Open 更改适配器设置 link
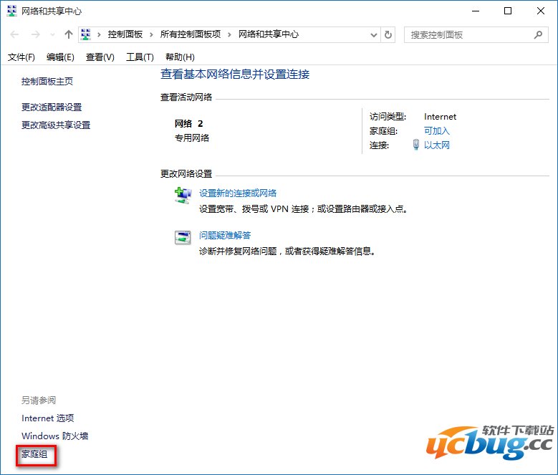Image resolution: width=558 pixels, height=475 pixels. pyautogui.click(x=52, y=107)
